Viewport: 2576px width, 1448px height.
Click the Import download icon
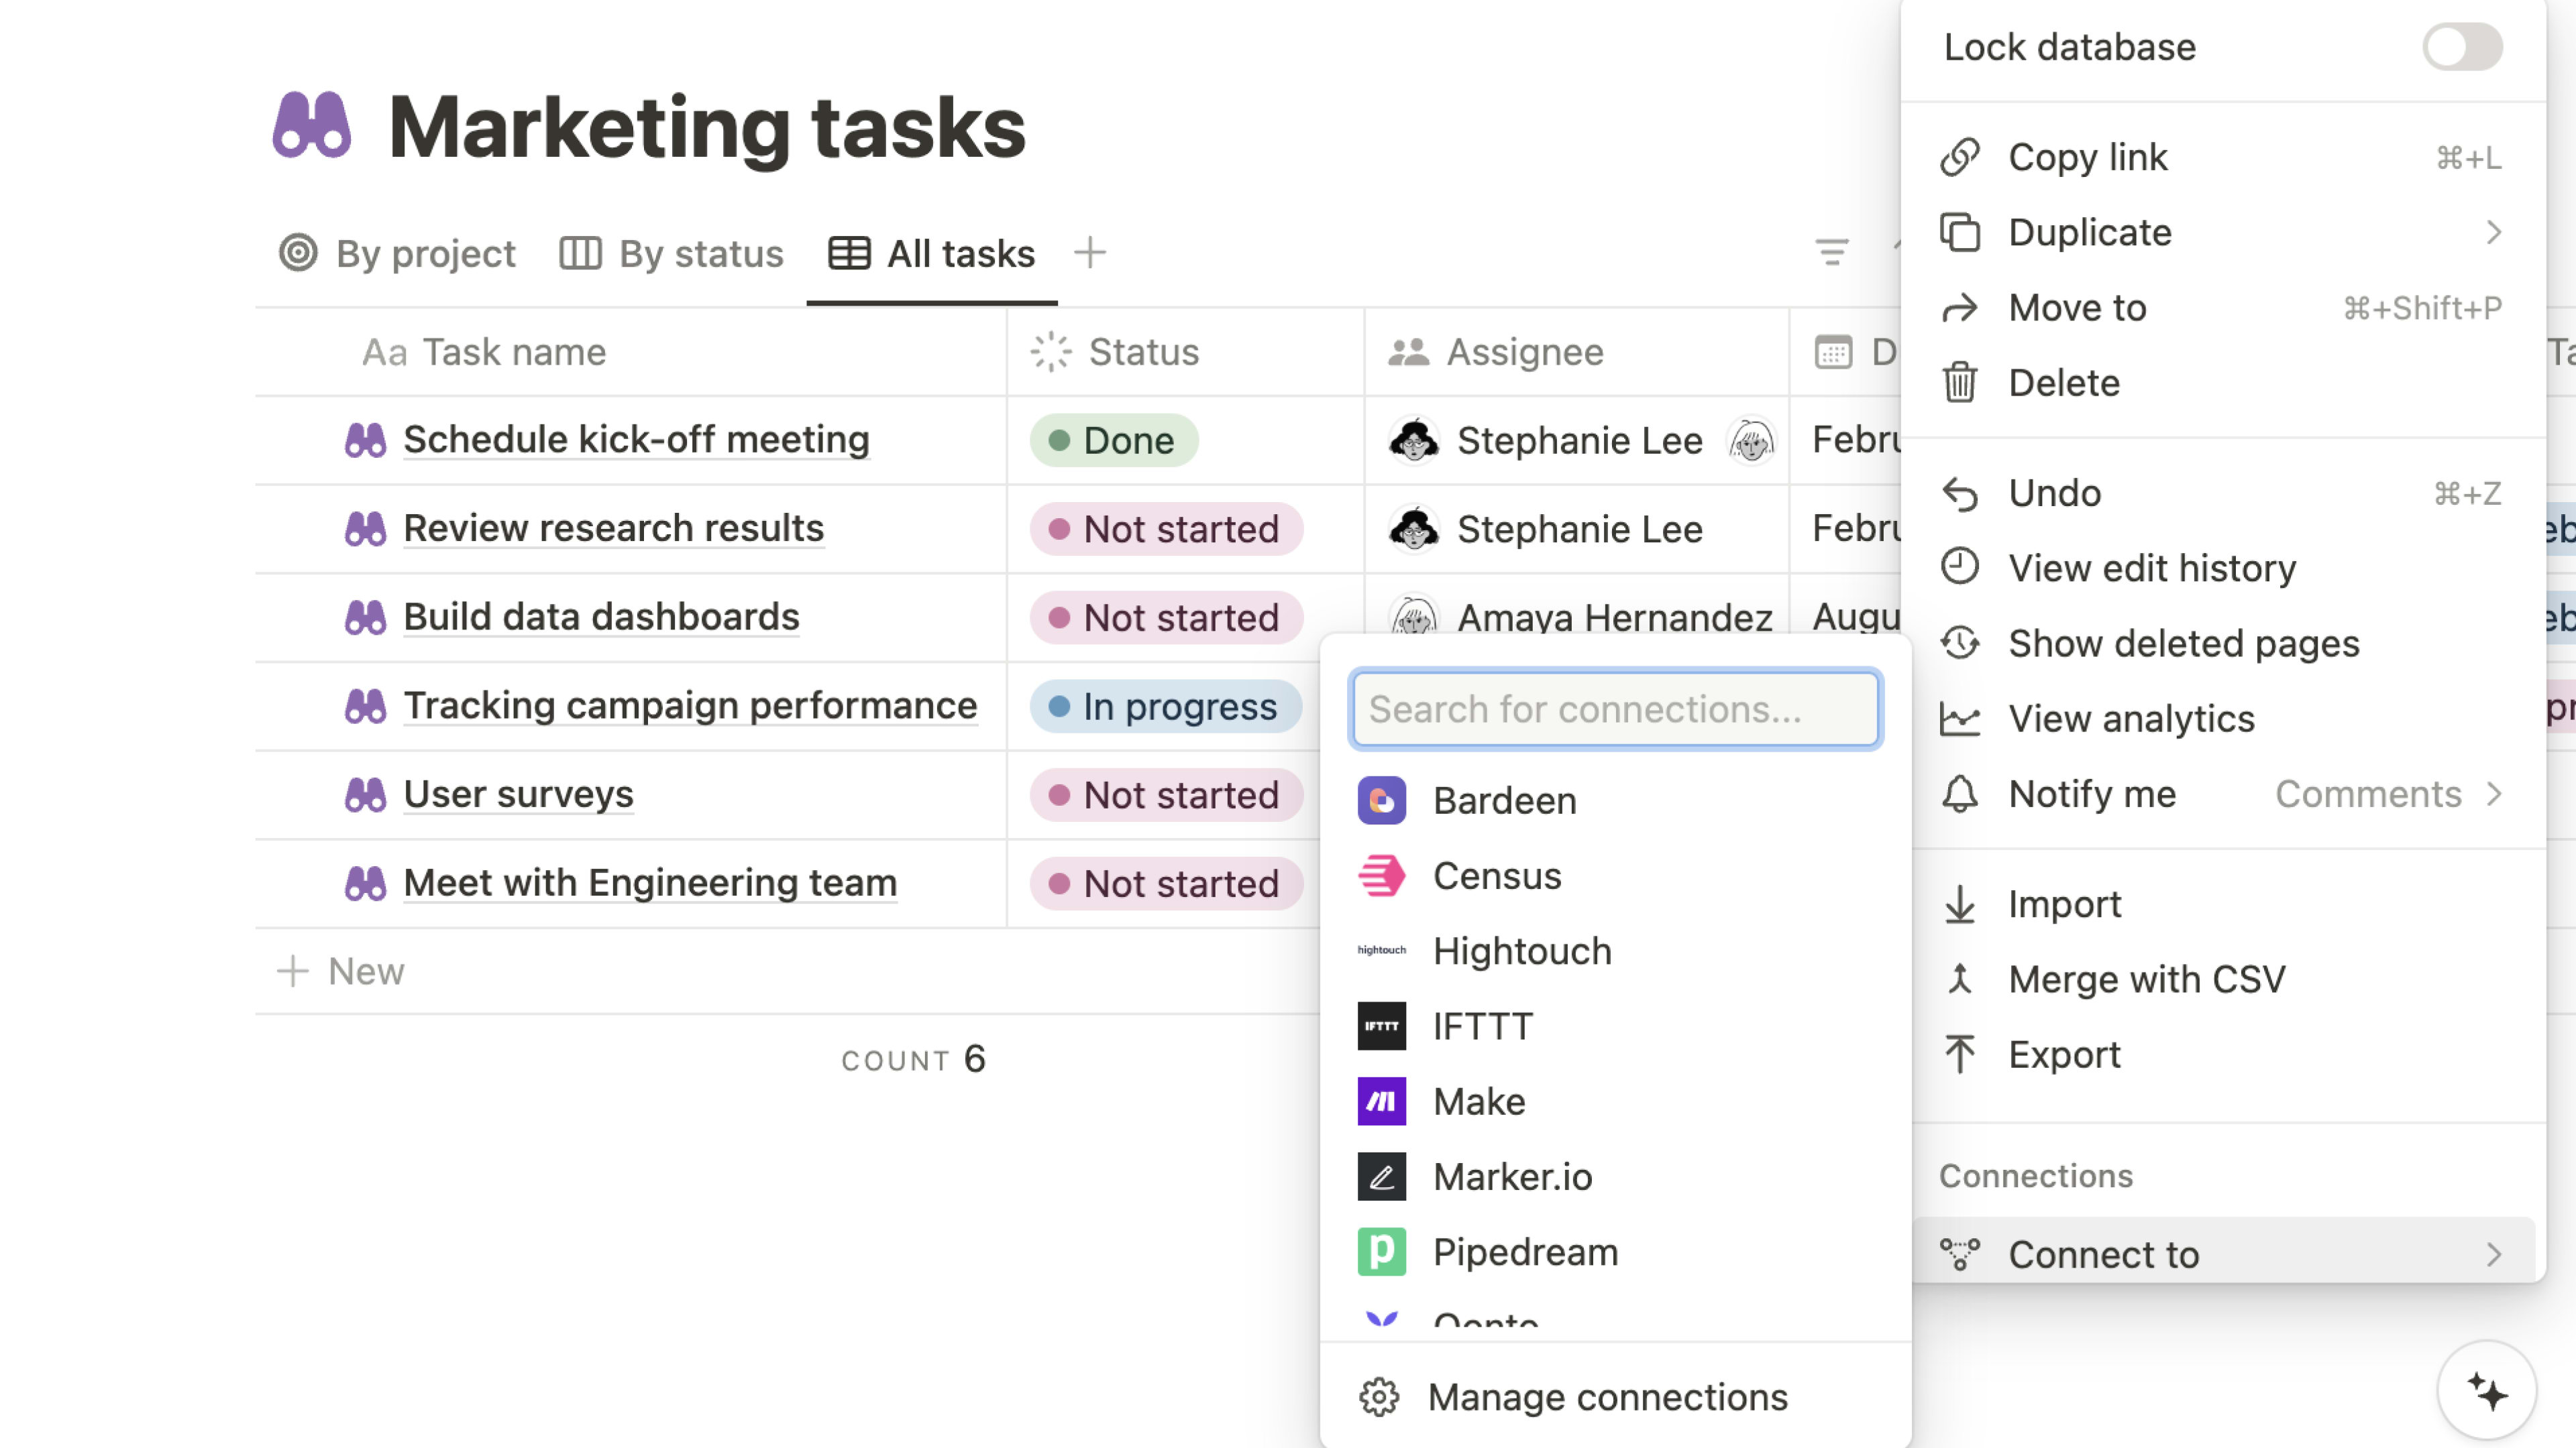1960,904
